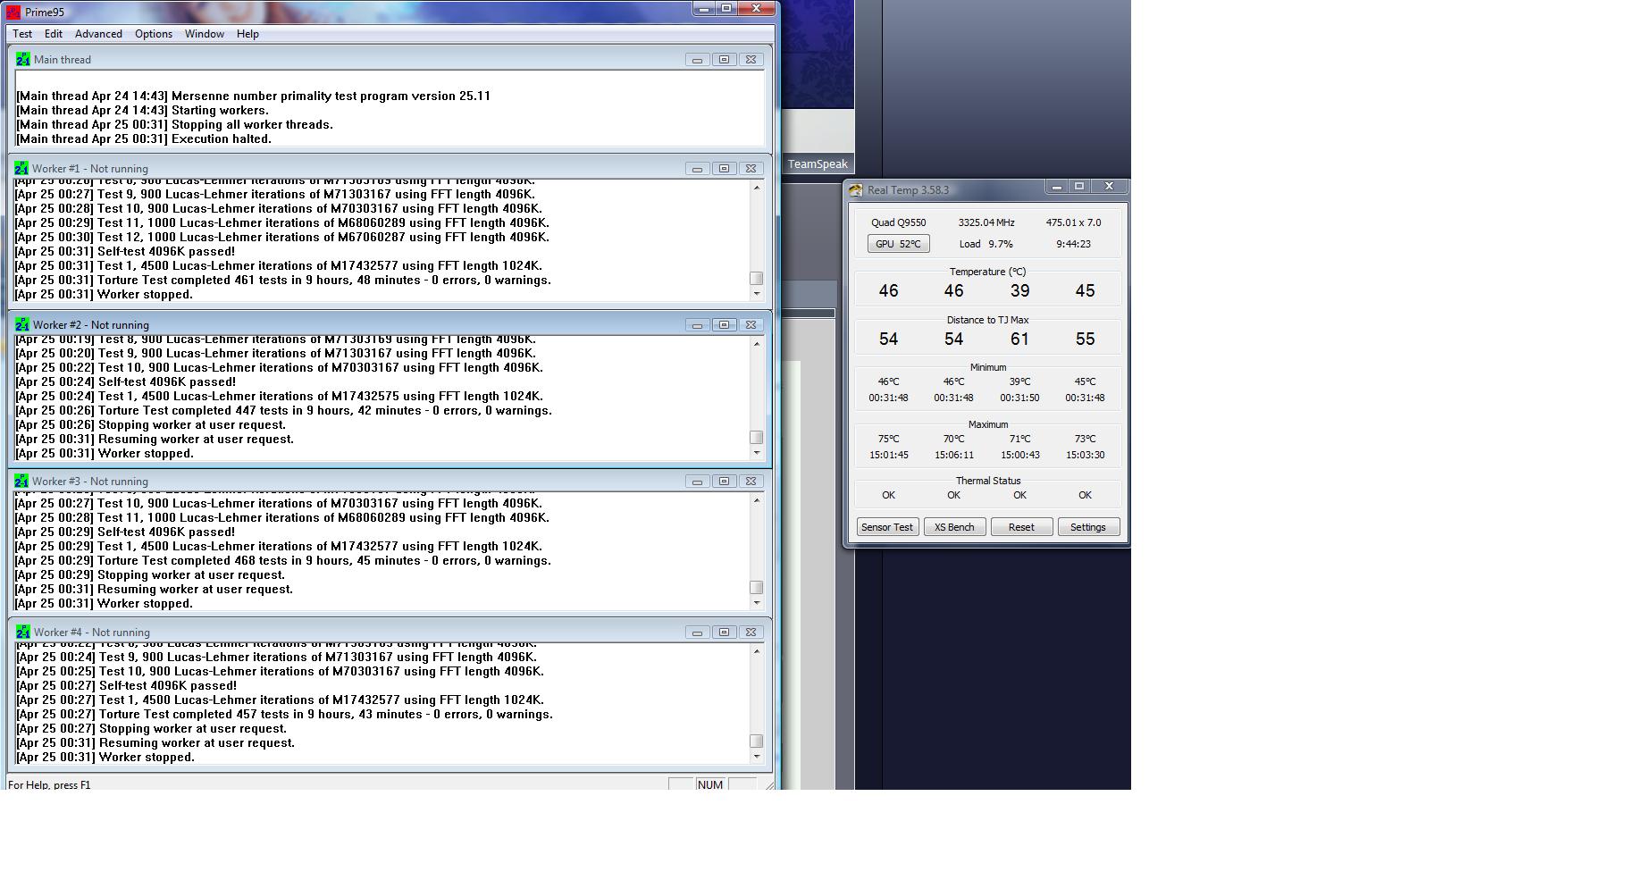Click the Worker #3 window icon
This screenshot has width=1644, height=880.
click(21, 481)
